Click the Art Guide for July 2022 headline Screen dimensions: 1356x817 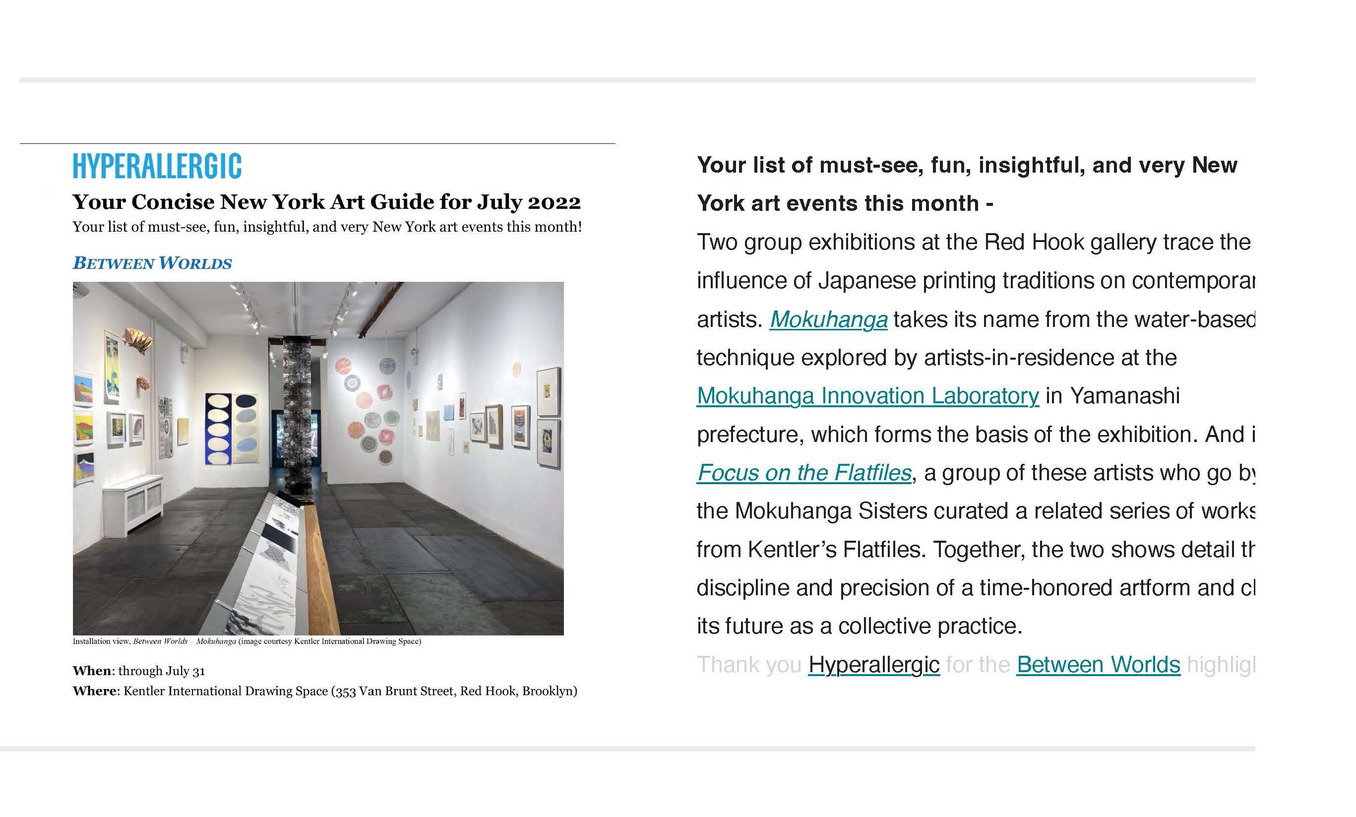[x=326, y=202]
